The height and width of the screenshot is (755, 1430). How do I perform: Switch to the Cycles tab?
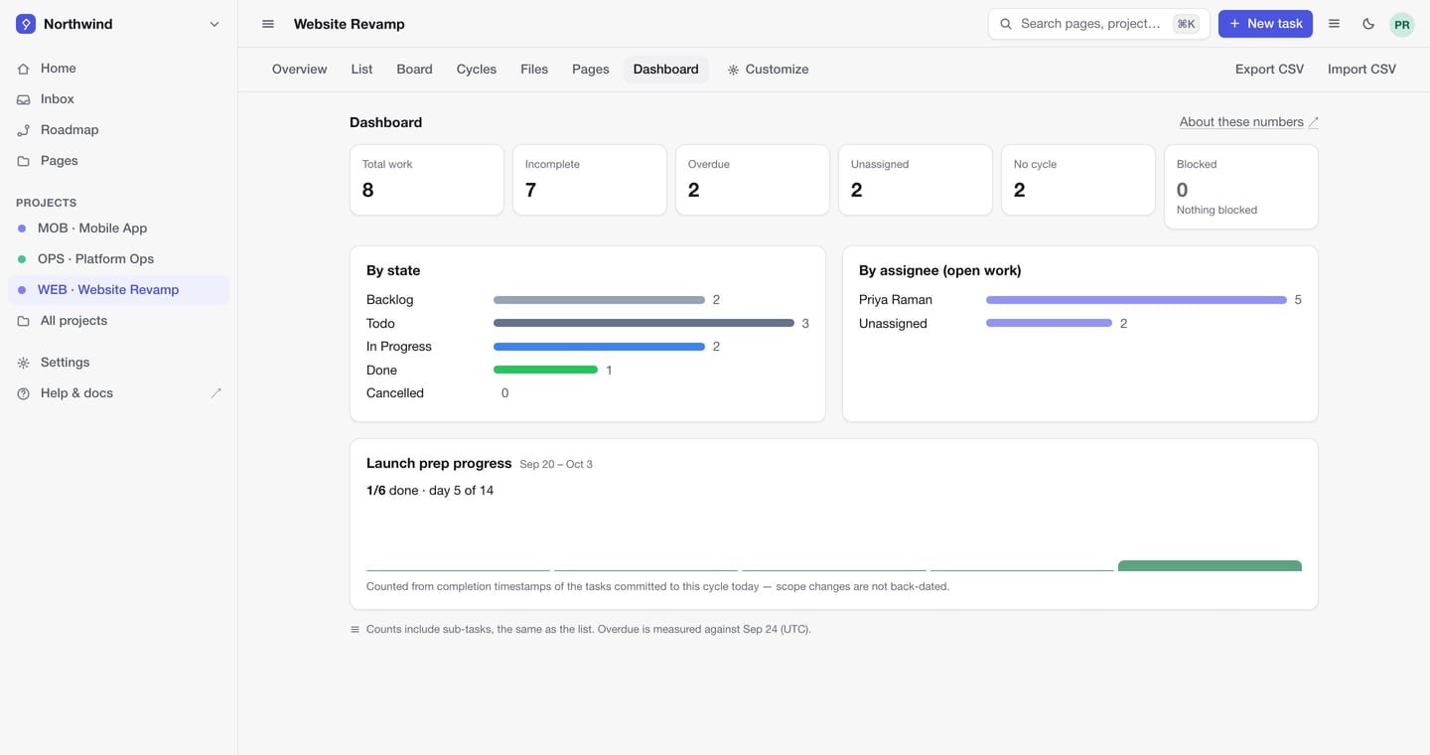(x=477, y=70)
